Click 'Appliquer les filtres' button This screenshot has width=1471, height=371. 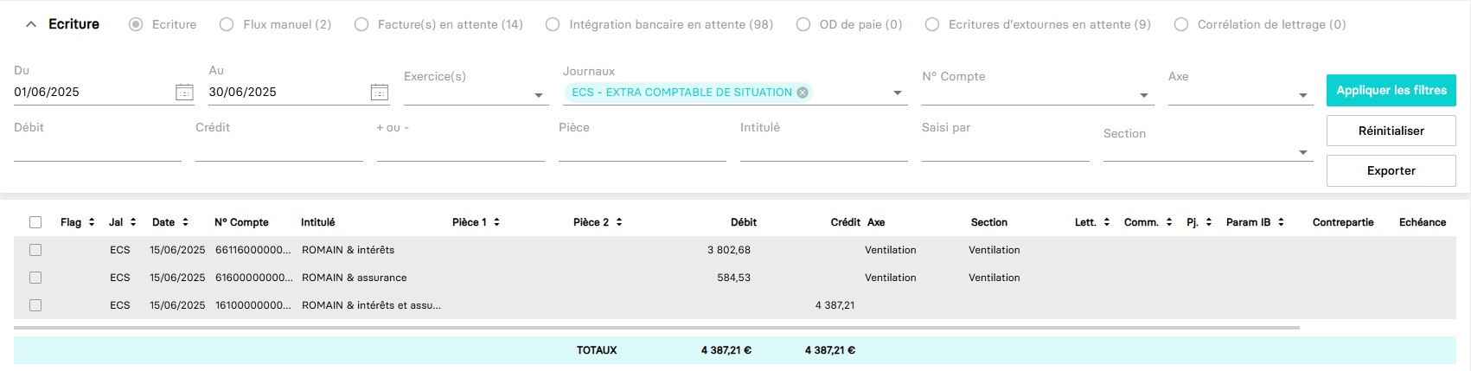coord(1391,90)
